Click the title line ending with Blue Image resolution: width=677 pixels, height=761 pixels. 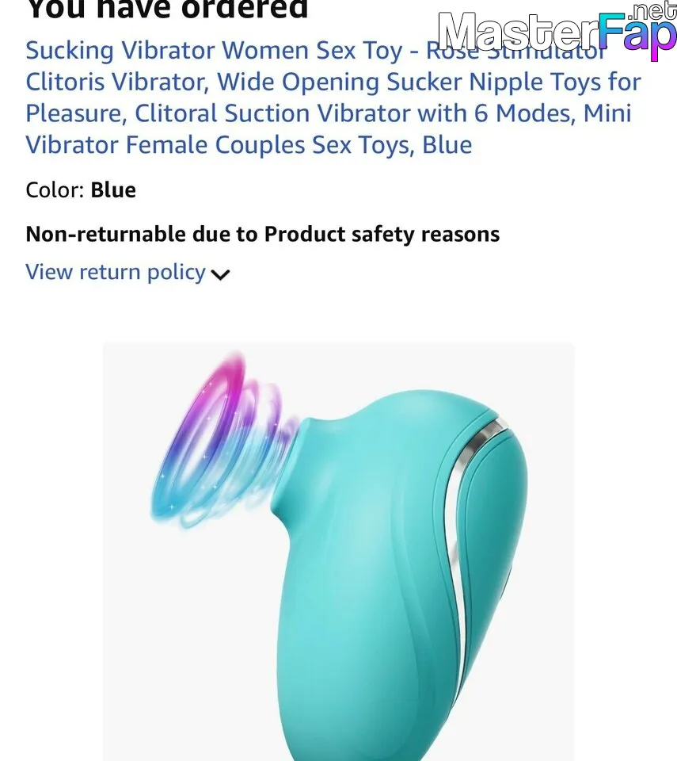[x=249, y=145]
